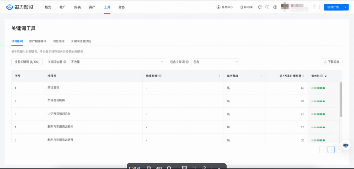This screenshot has width=354, height=169.
Task: Click the 关键词工具 page title
Action: (x=23, y=29)
